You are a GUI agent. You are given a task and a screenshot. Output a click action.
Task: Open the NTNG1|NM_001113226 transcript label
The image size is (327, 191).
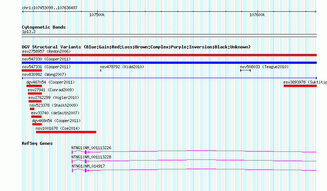[x=91, y=148]
